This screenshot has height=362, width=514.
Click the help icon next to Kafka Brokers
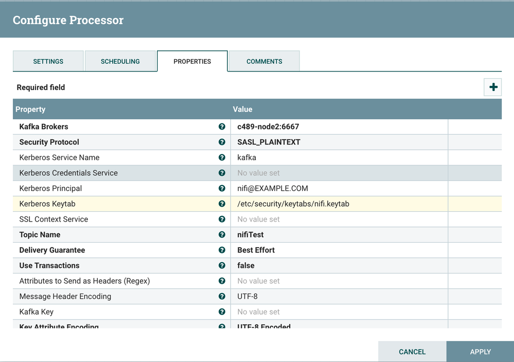(222, 126)
